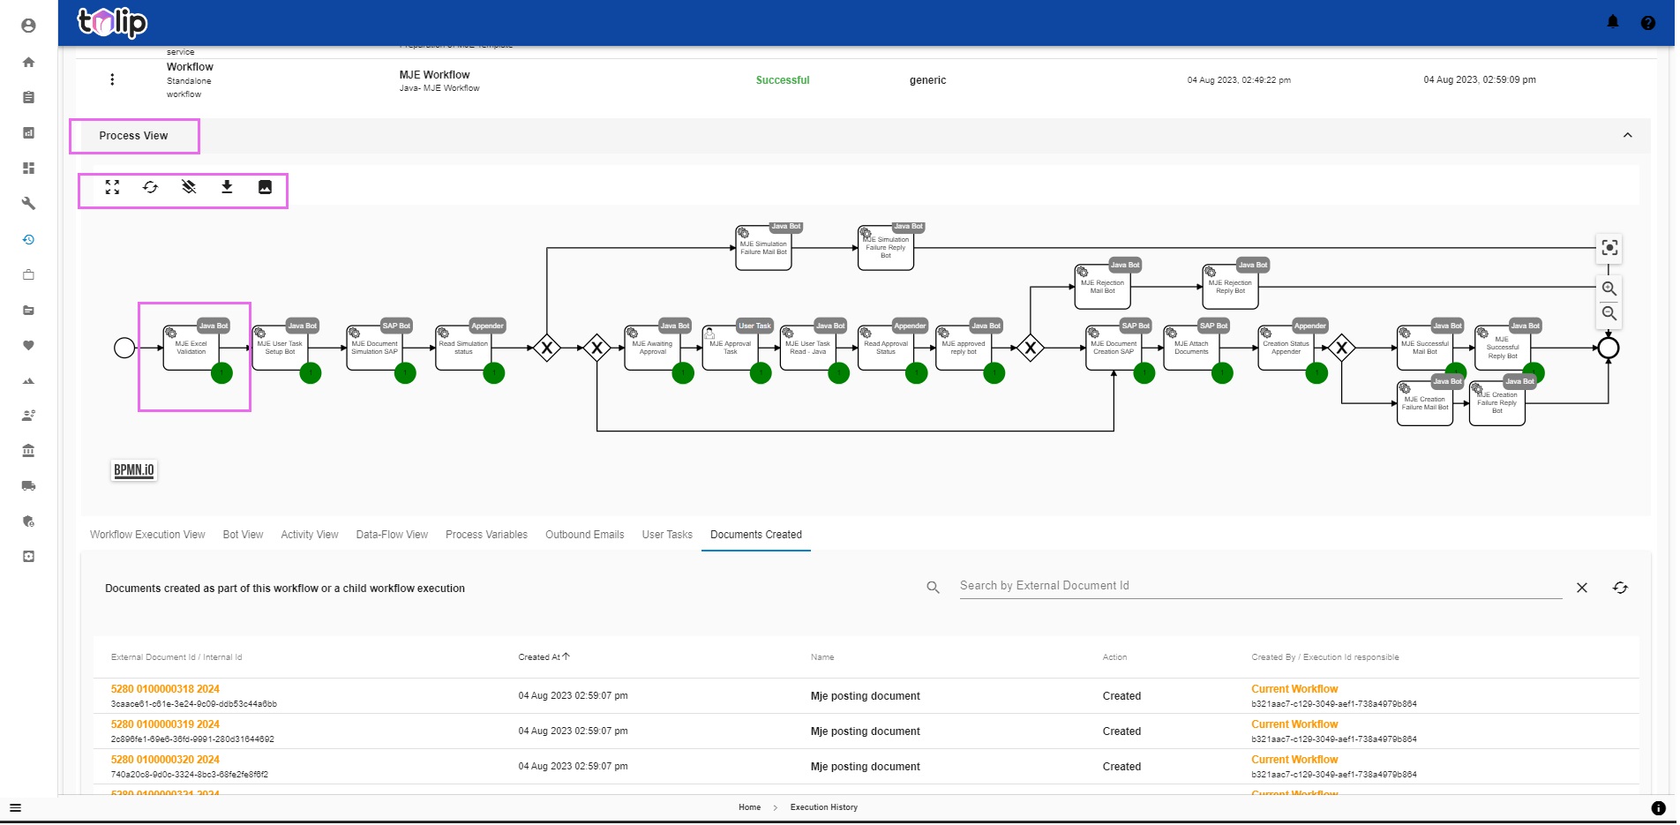The height and width of the screenshot is (825, 1680).
Task: Toggle fullscreen for process diagram
Action: coord(112,187)
